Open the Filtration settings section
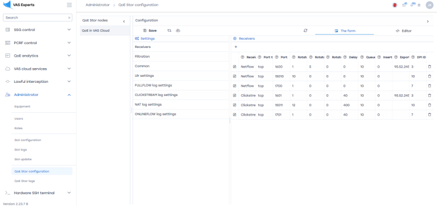This screenshot has height=206, width=437. [x=181, y=57]
